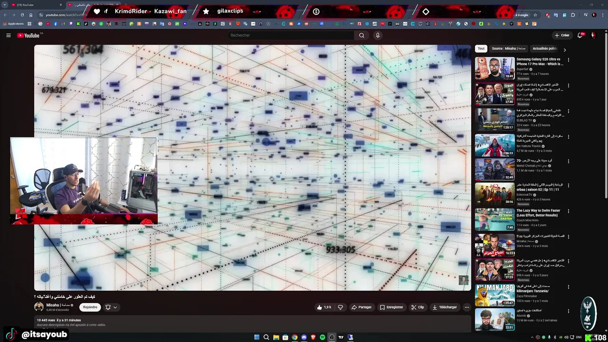The height and width of the screenshot is (342, 608).
Task: Open TradingView from taskbar
Action: [341, 337]
